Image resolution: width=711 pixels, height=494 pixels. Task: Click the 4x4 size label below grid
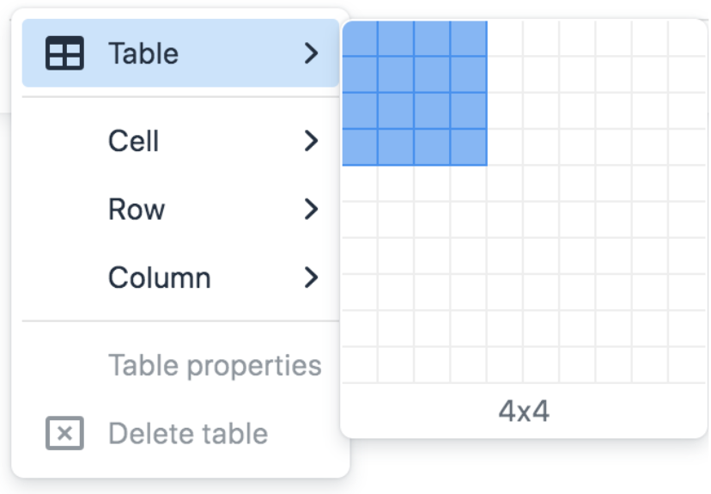click(524, 412)
